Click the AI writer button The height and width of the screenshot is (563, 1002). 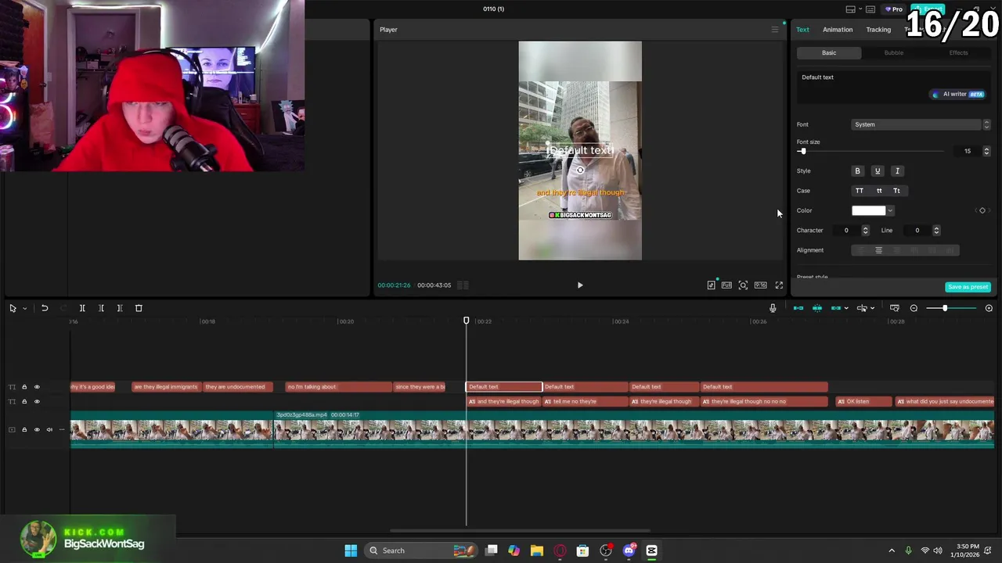958,95
